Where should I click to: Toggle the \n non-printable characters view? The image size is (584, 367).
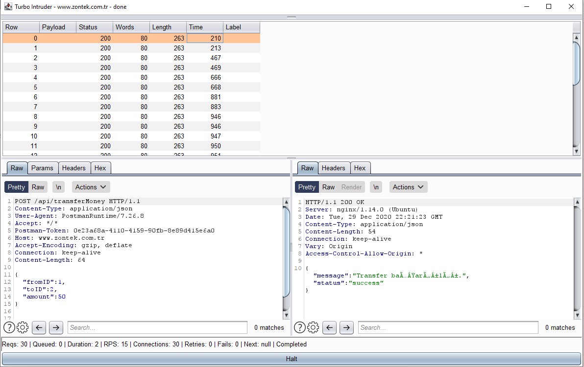pos(58,186)
